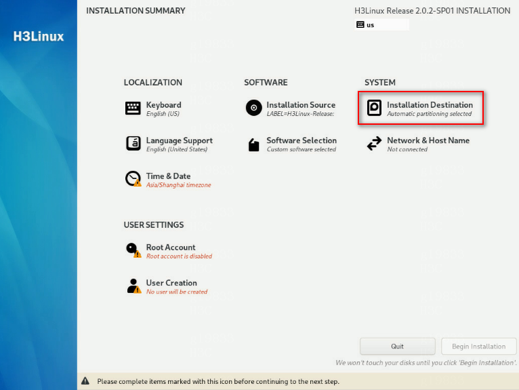Click 'English (United States)' language text
The width and height of the screenshot is (519, 390).
click(x=177, y=149)
